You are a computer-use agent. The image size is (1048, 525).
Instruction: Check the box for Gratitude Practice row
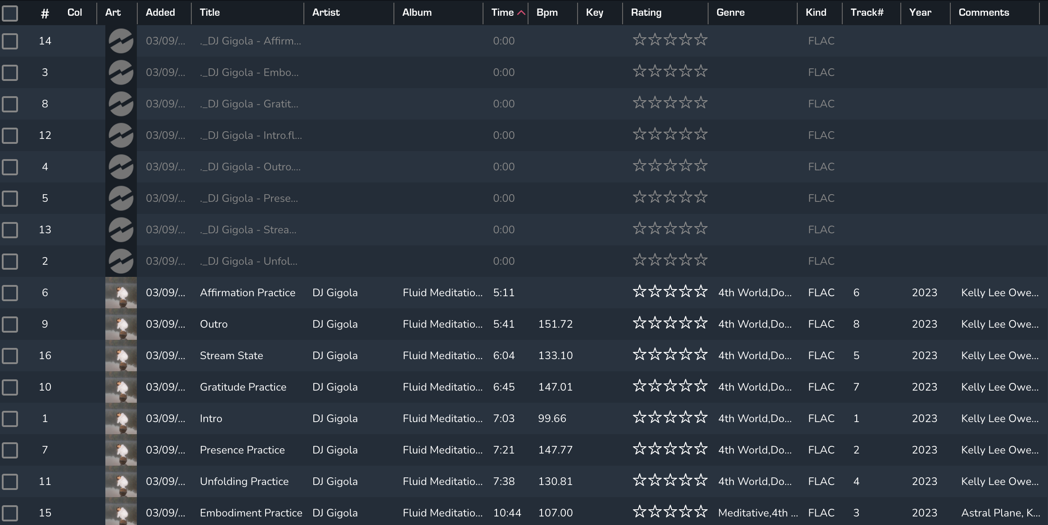(x=10, y=387)
